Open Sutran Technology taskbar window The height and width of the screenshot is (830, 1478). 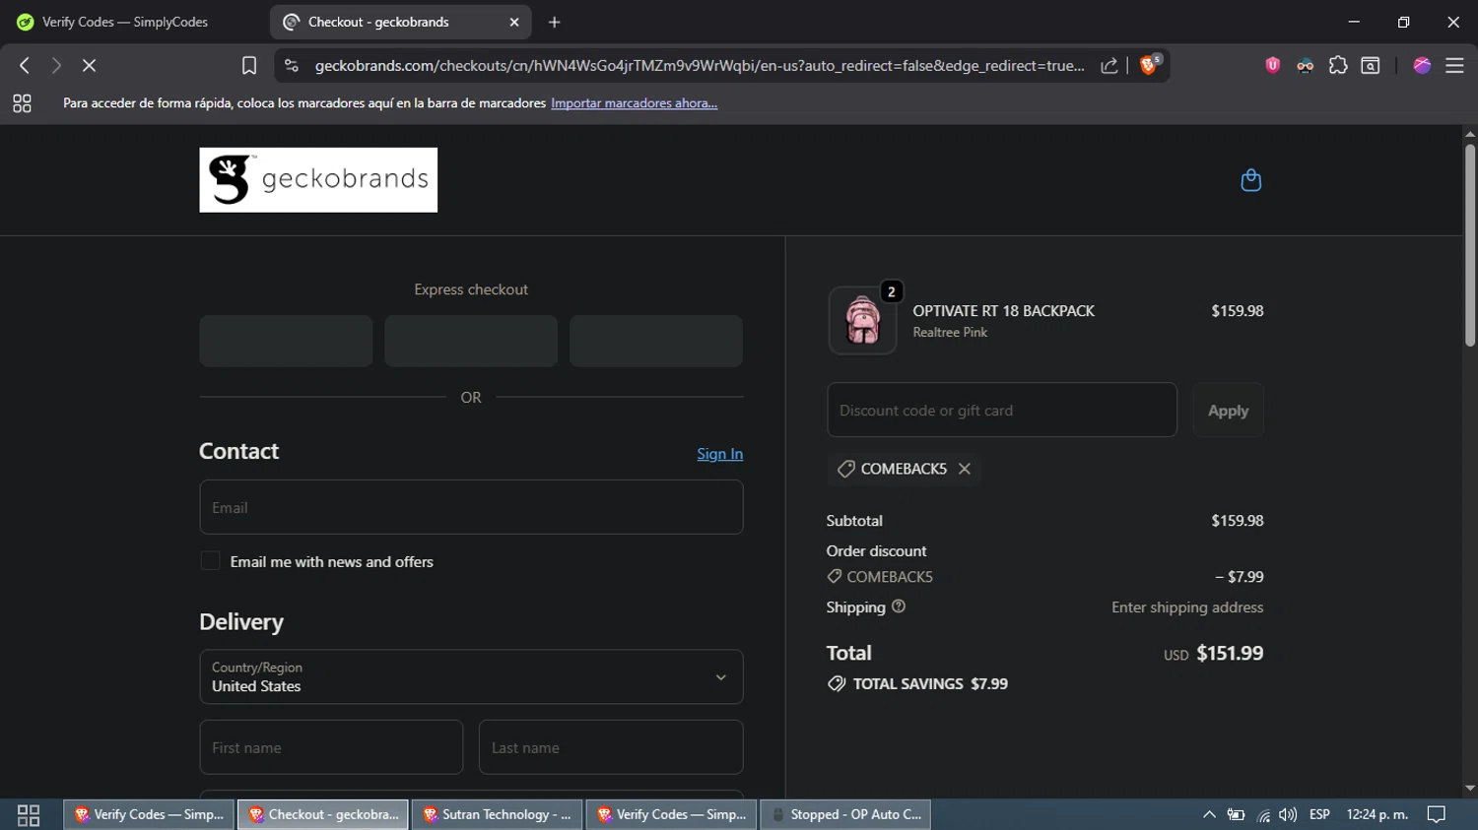tap(497, 814)
